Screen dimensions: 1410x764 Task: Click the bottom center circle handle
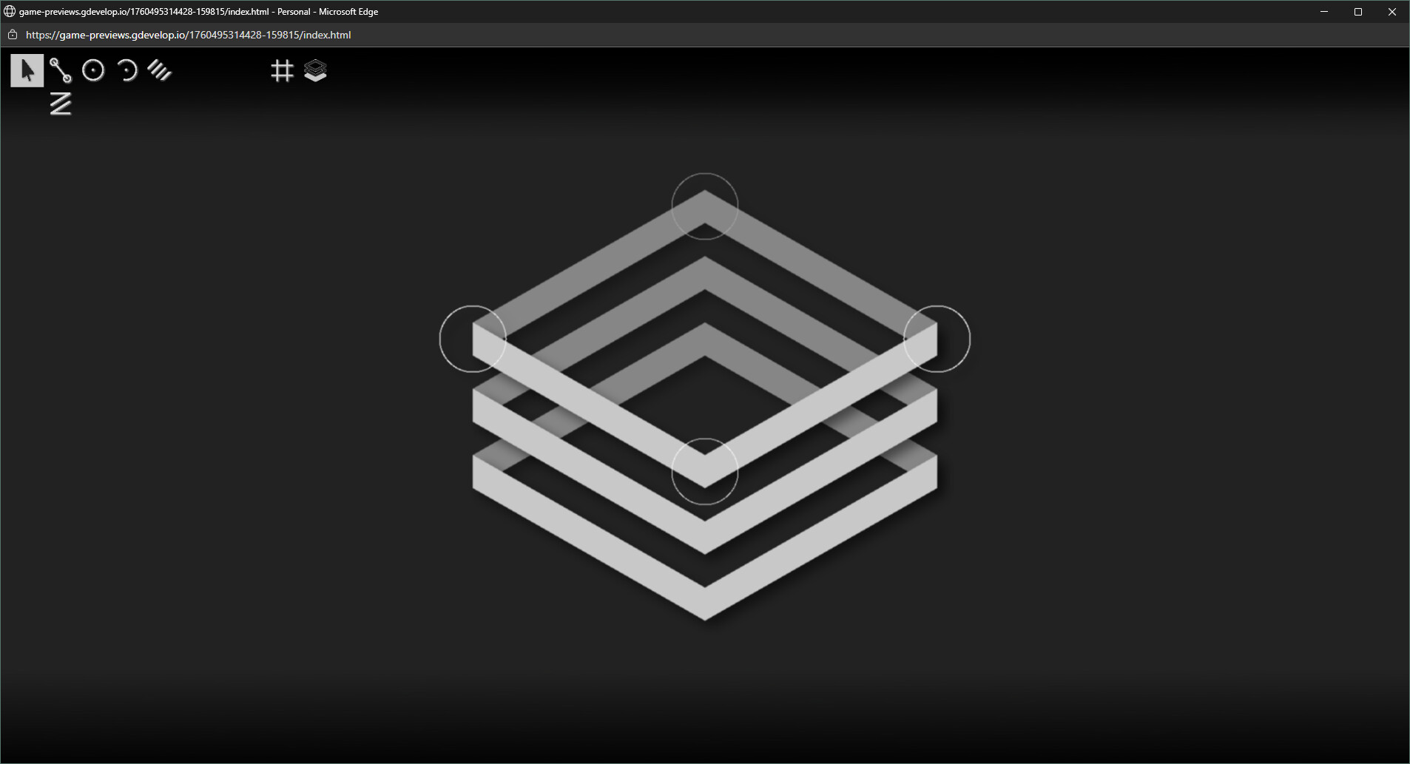point(704,471)
